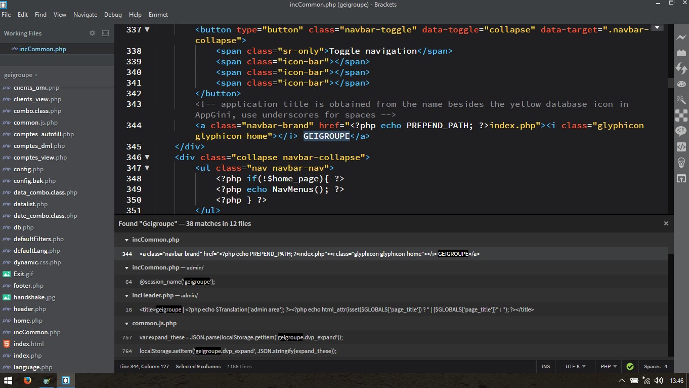The height and width of the screenshot is (388, 689).
Task: Click the color palette icon in right toolbar
Action: coord(681,84)
